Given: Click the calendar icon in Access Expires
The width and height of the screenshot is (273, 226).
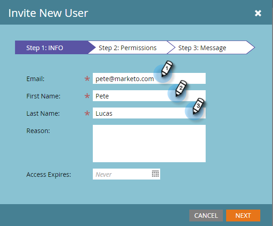Looking at the screenshot, I should [x=155, y=174].
